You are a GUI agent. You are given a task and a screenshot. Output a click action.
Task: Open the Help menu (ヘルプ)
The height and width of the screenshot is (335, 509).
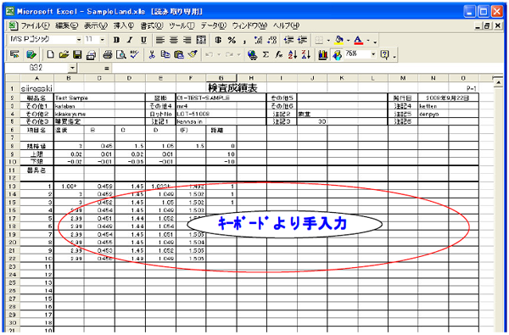pyautogui.click(x=286, y=25)
